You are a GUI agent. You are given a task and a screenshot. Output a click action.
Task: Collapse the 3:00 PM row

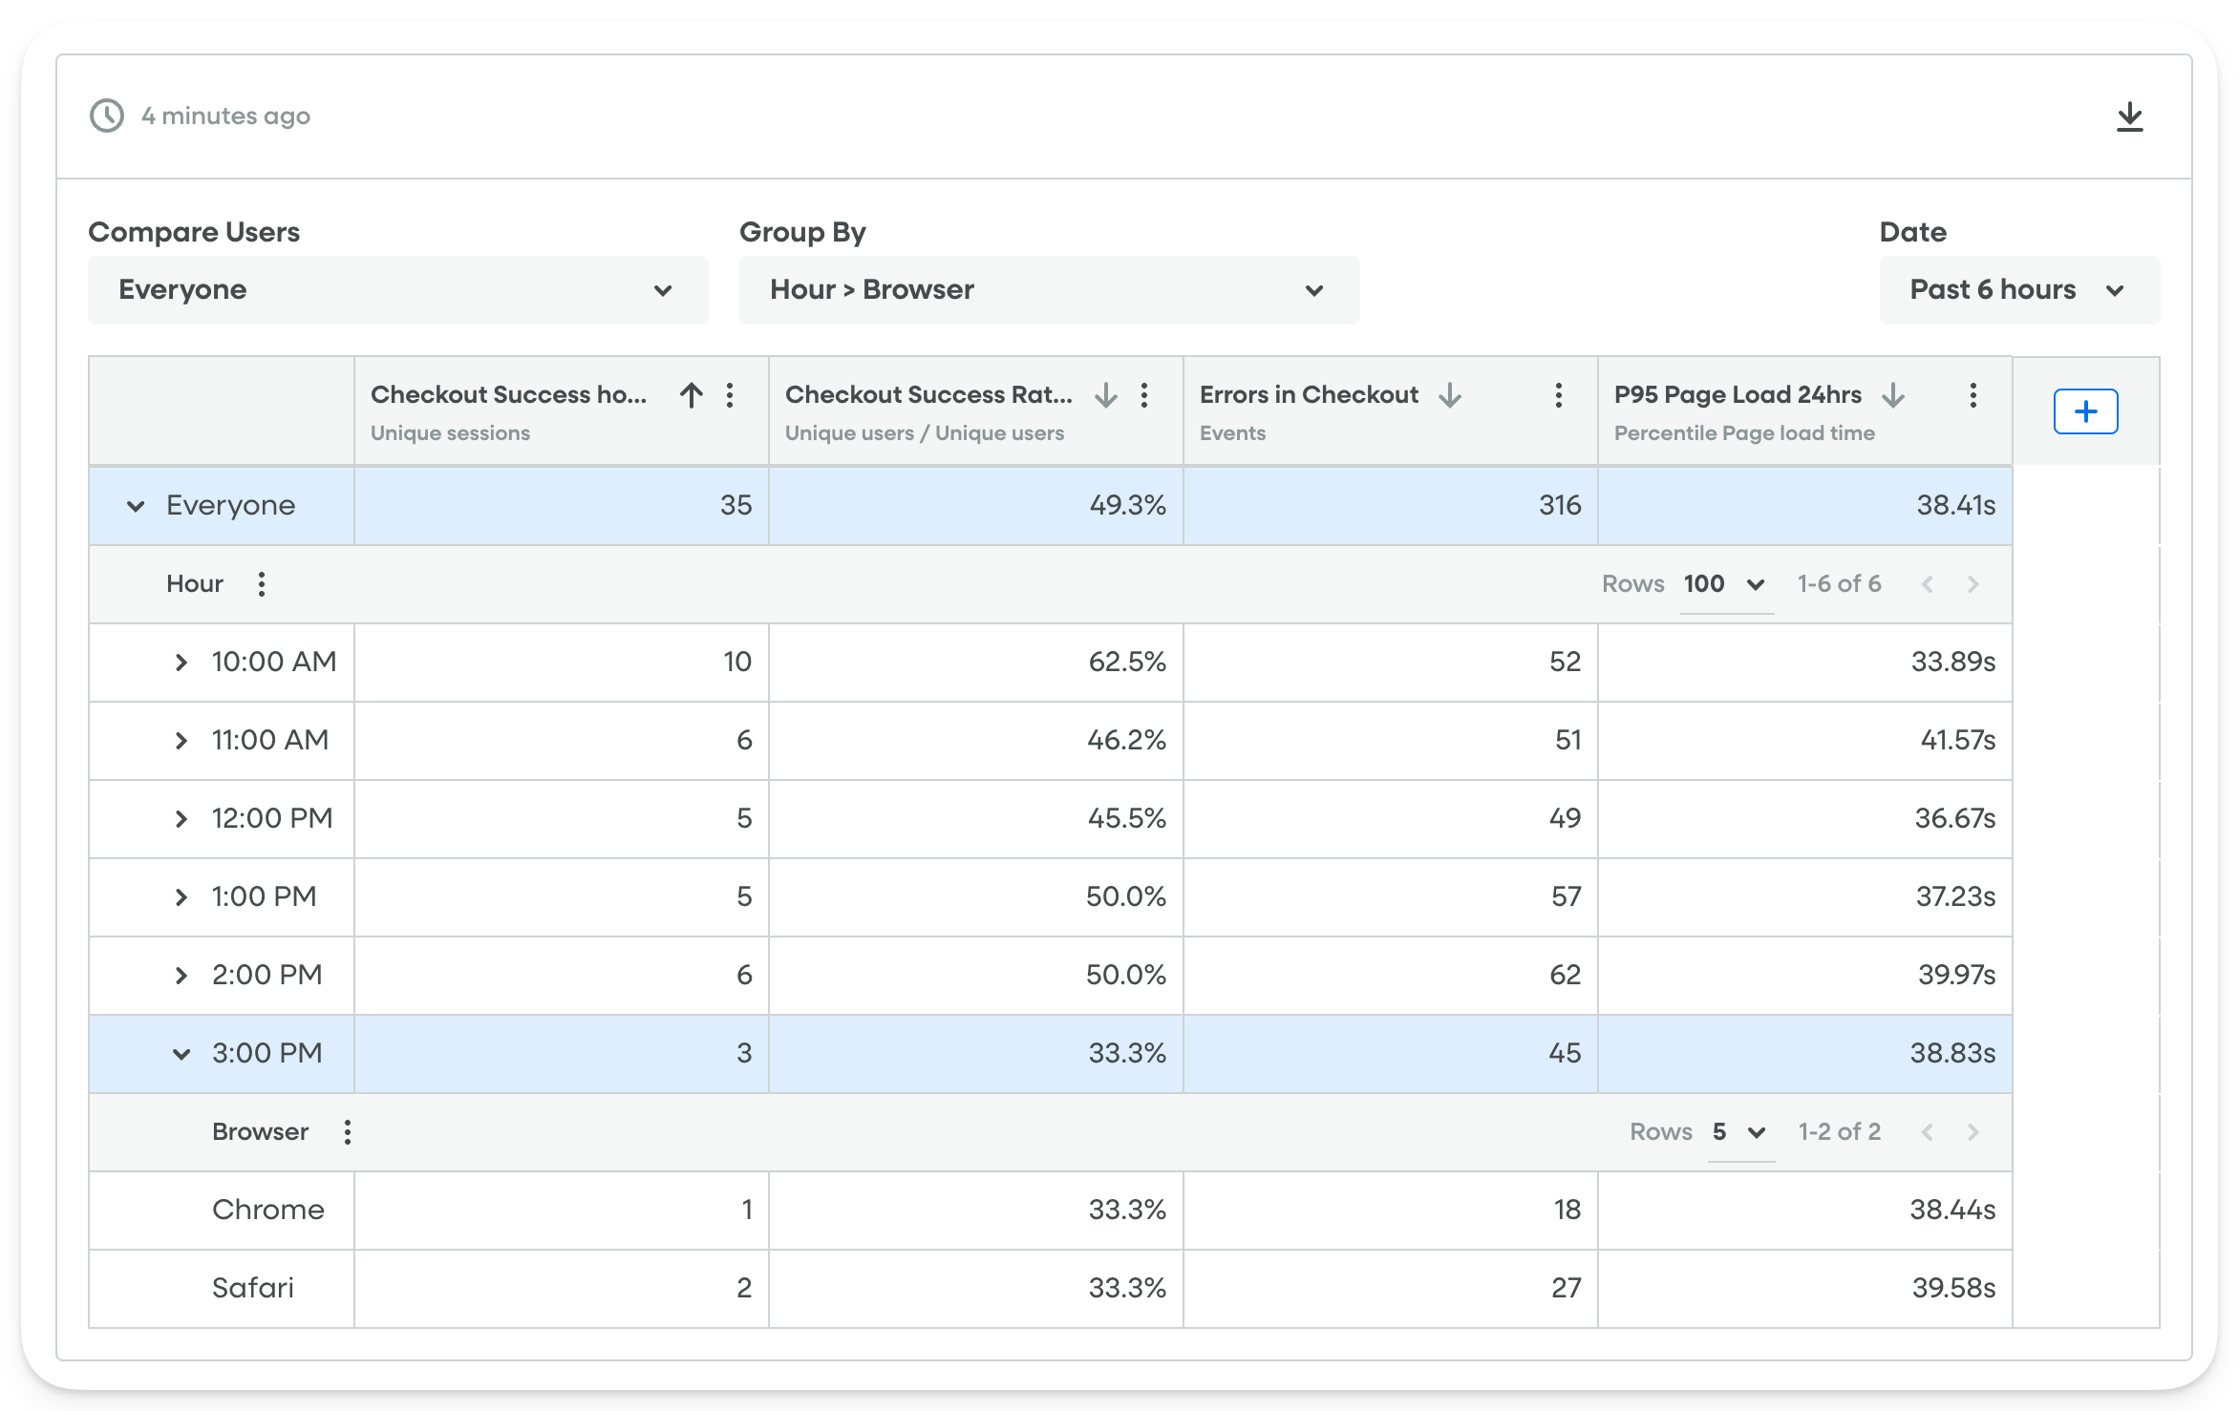point(181,1053)
